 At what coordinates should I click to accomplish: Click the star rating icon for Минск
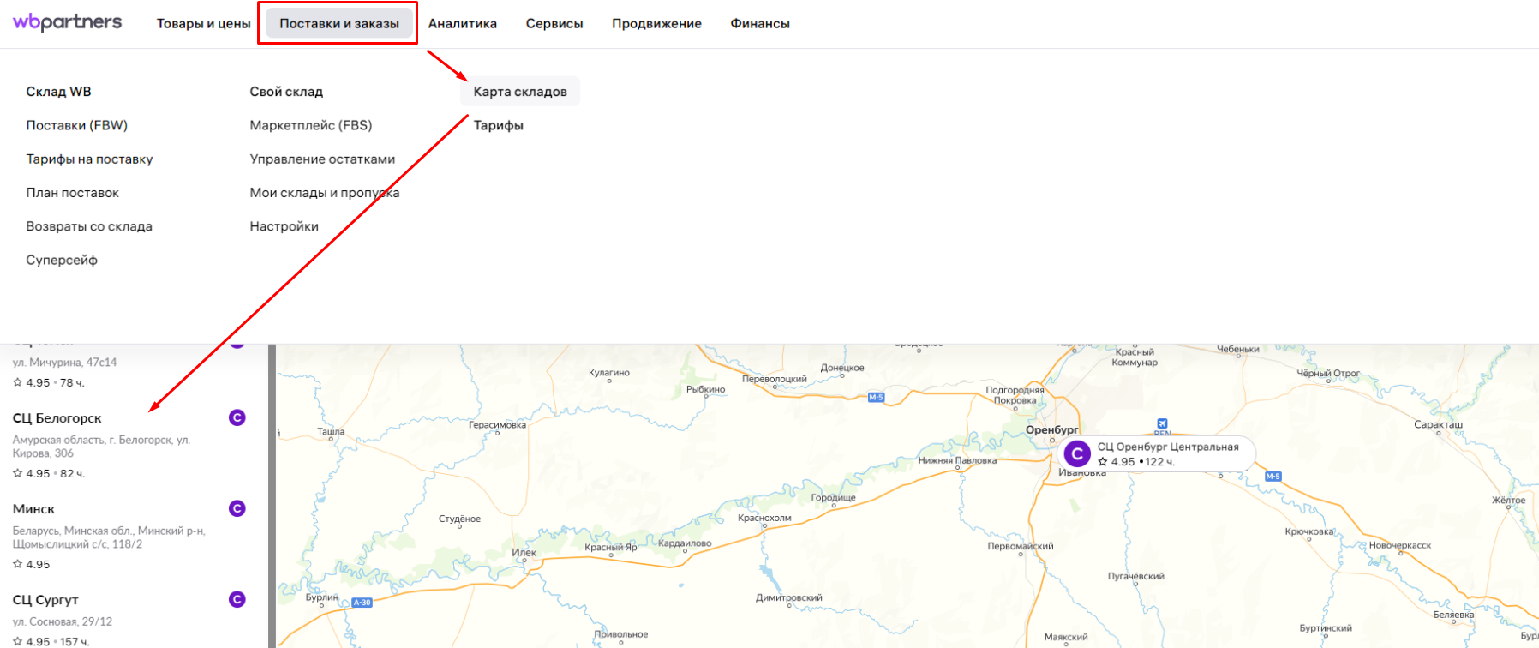[17, 564]
